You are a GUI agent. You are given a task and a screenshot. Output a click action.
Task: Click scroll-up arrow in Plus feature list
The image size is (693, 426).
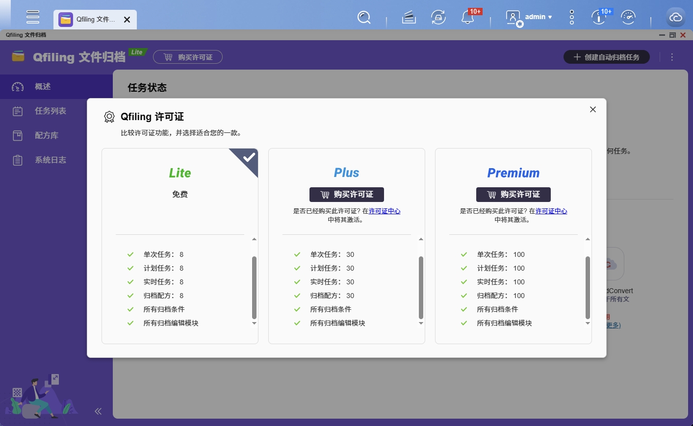(x=421, y=239)
